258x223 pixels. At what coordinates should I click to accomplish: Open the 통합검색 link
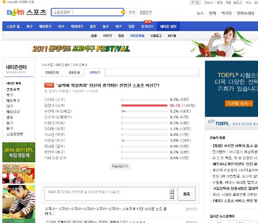[145, 12]
